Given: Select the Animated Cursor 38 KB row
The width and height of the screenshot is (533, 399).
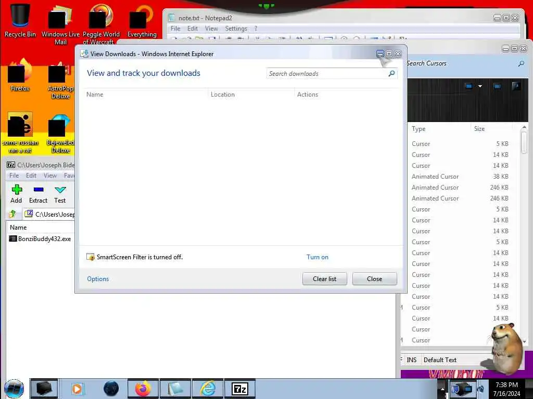Looking at the screenshot, I should click(460, 177).
